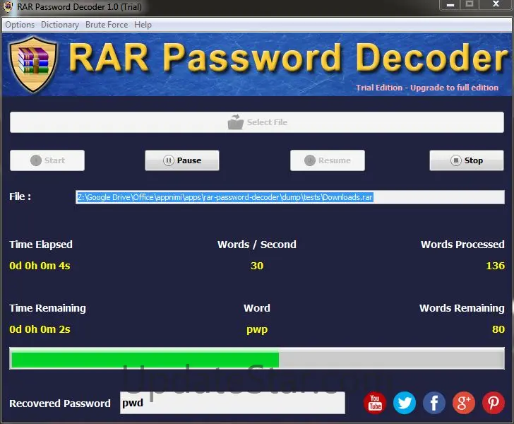Click the Time Remaining value 0d 0h 0m 2s
The image size is (514, 424).
click(x=40, y=329)
